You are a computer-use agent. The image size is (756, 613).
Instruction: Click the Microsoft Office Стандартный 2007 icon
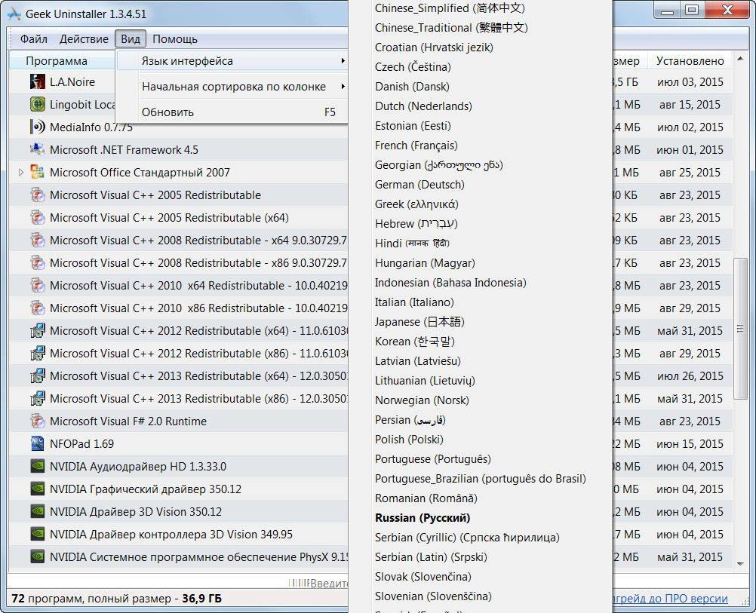pyautogui.click(x=38, y=173)
